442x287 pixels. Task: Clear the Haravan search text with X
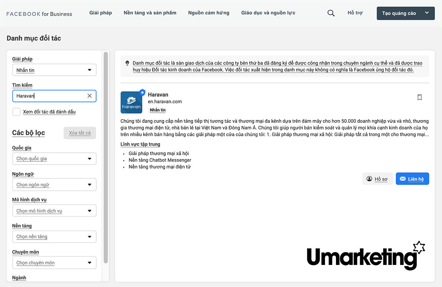[90, 96]
